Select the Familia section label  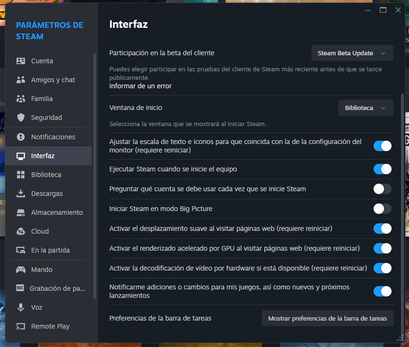[x=42, y=99]
